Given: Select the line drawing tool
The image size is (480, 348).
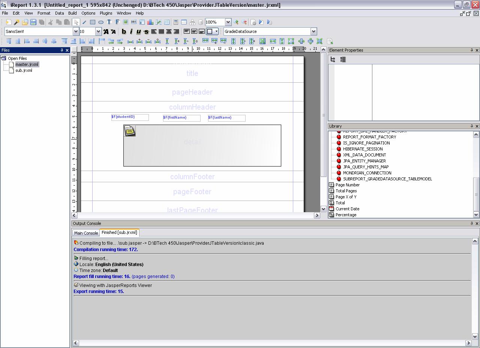Looking at the screenshot, I should click(84, 22).
